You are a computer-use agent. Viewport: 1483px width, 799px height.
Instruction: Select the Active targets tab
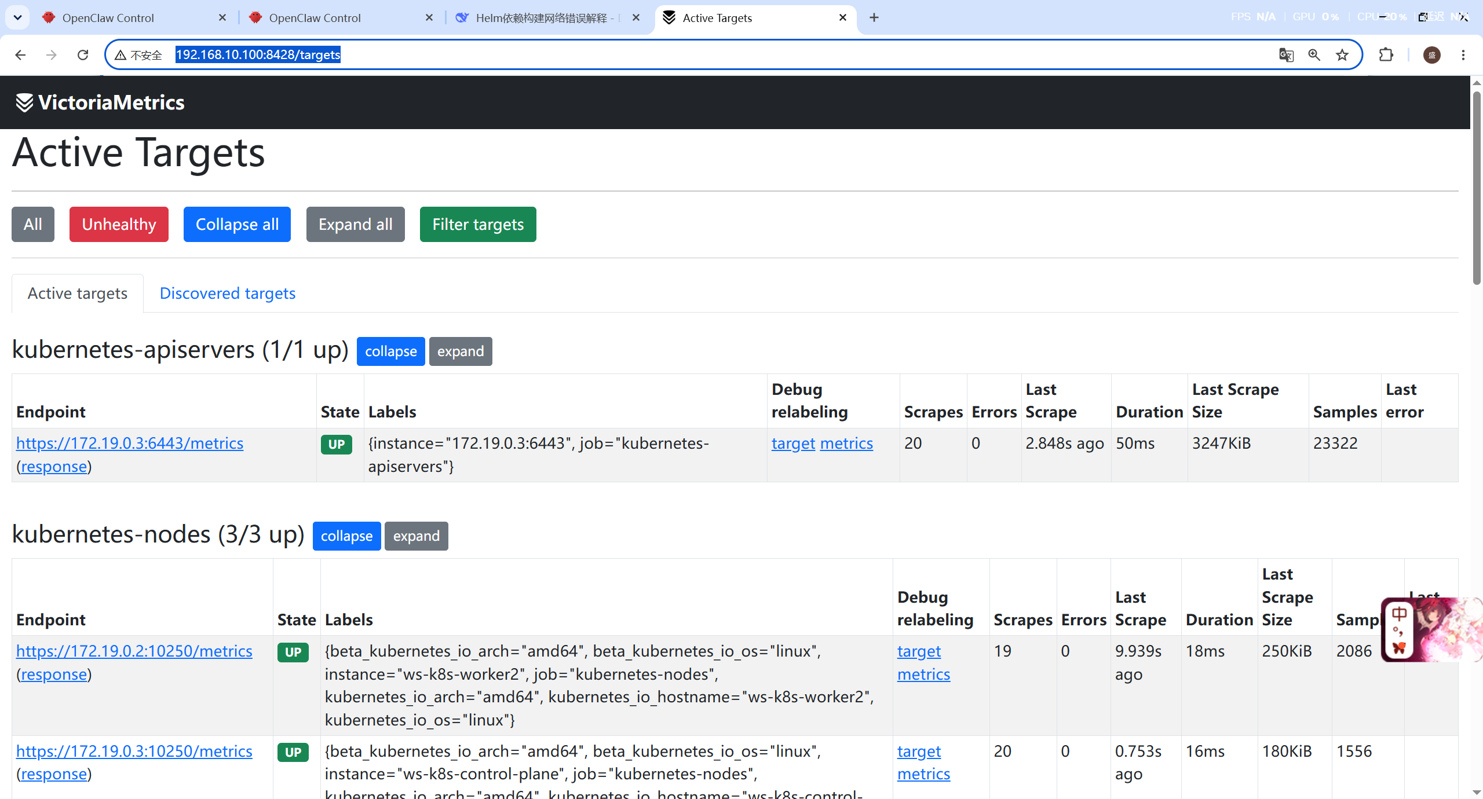tap(78, 294)
